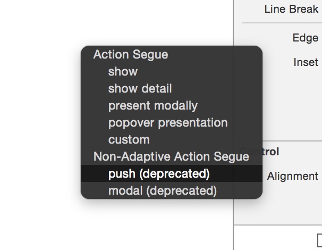Pick the present modally segue

click(152, 105)
